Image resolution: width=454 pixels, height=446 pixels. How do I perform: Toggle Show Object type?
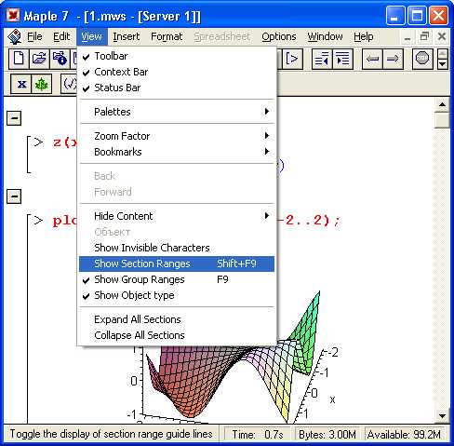point(178,295)
